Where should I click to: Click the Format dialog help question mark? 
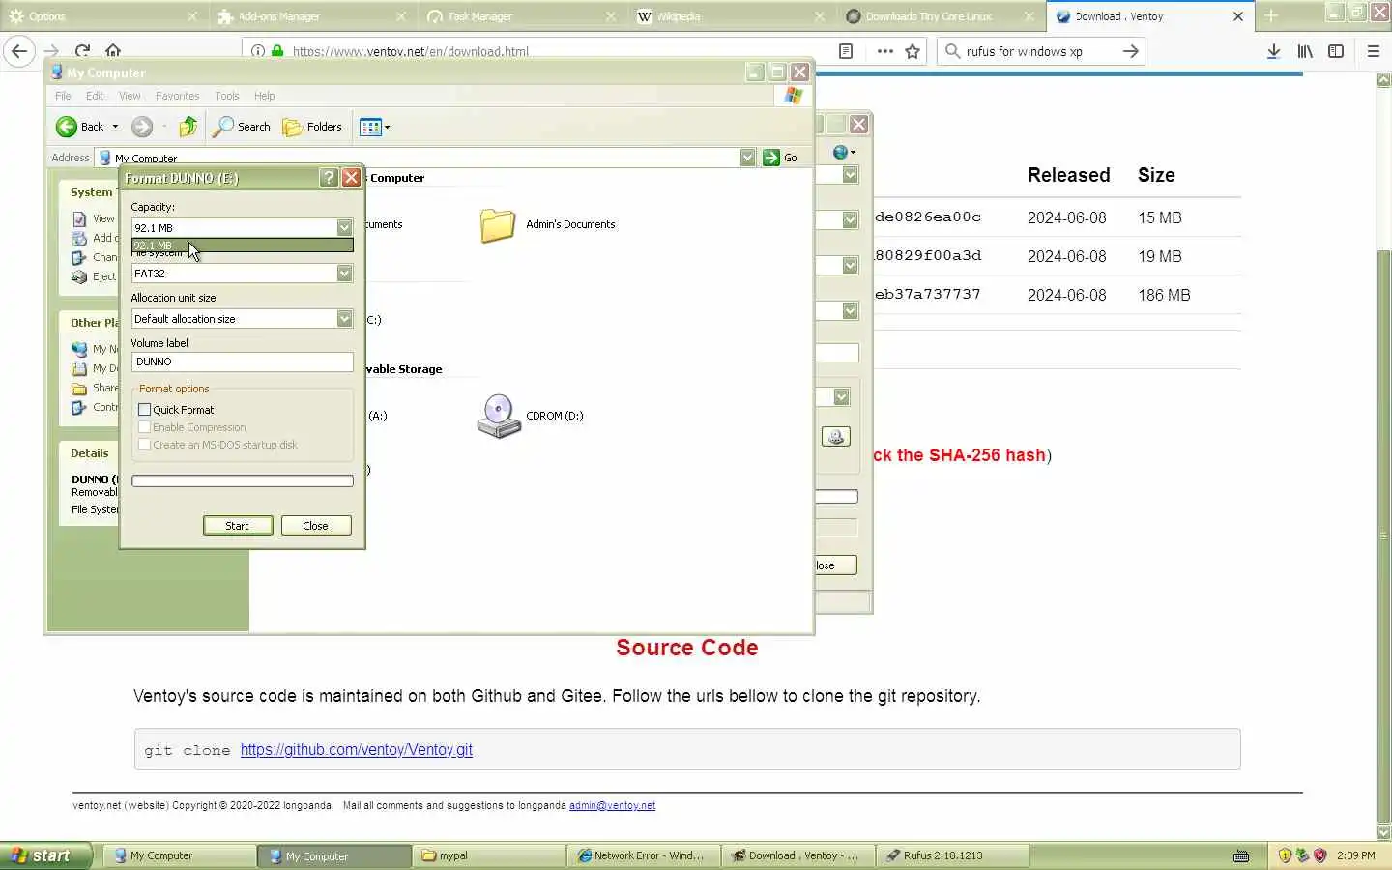[x=329, y=178]
